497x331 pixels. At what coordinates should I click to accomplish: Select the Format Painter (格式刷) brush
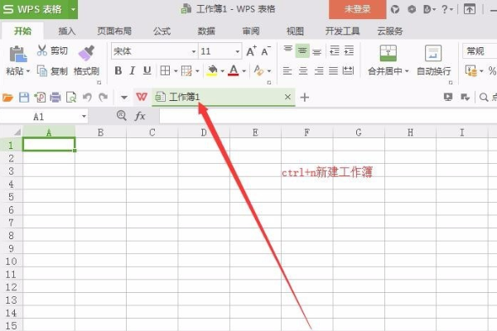point(86,53)
